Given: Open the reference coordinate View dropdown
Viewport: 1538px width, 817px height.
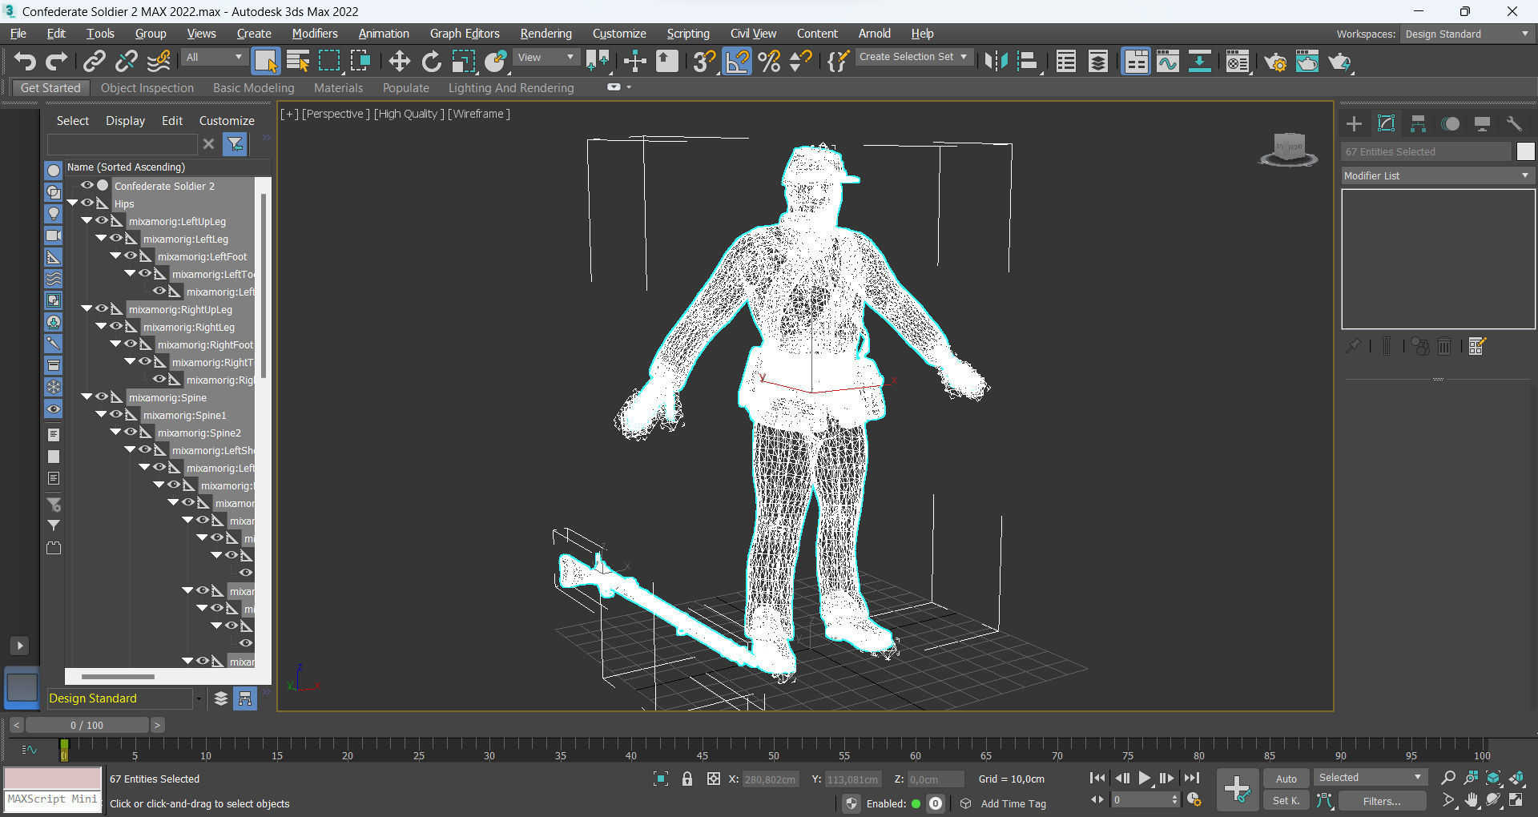Looking at the screenshot, I should 546,58.
